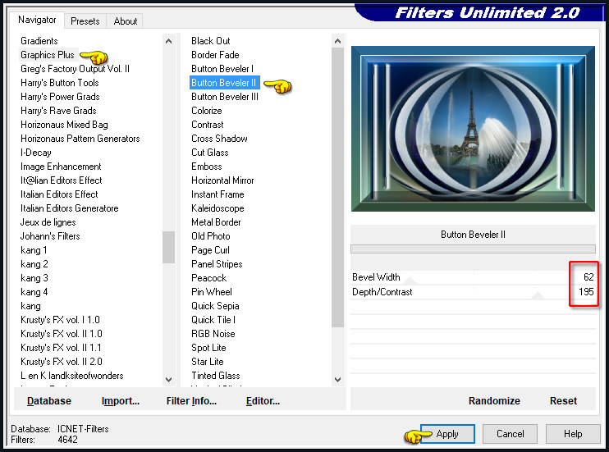The width and height of the screenshot is (609, 452).
Task: Select Button Beveler III filter
Action: click(x=225, y=97)
